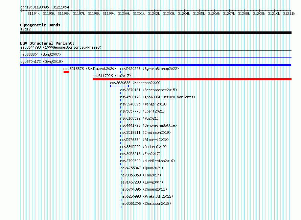Click the nsv5704896 (Chuang2021) label
Image resolution: width=301 pixels, height=220 pixels.
click(144, 189)
